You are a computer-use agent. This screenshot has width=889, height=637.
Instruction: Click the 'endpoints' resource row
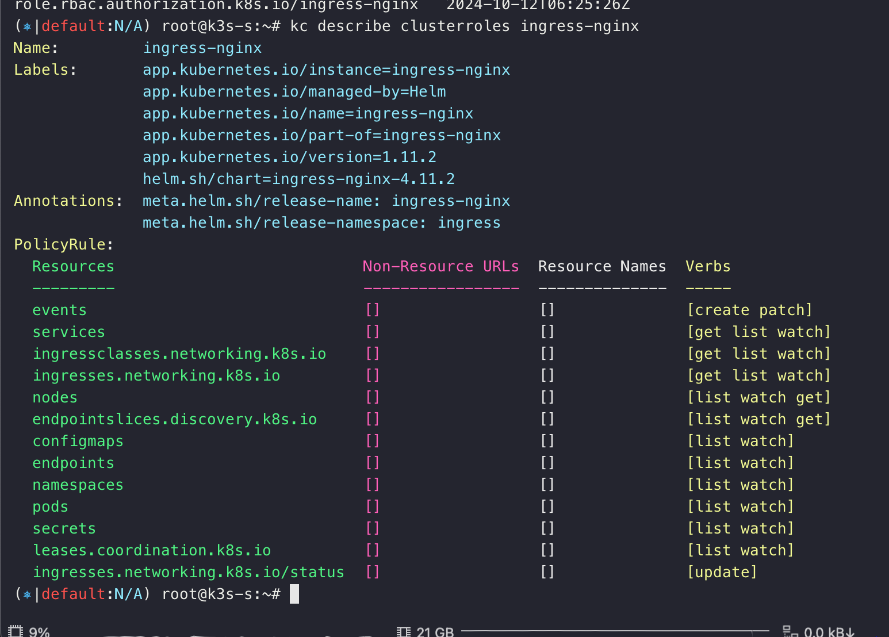tap(74, 463)
